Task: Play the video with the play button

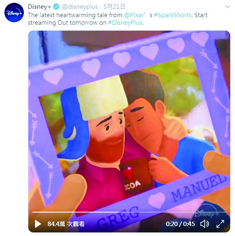Action: point(38,224)
